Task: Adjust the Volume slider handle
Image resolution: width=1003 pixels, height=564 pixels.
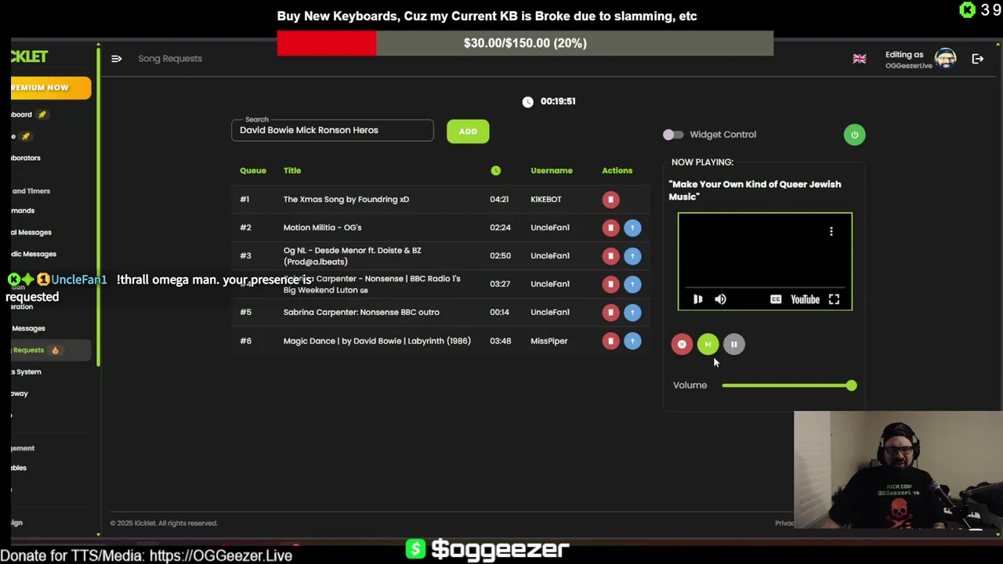Action: tap(851, 385)
